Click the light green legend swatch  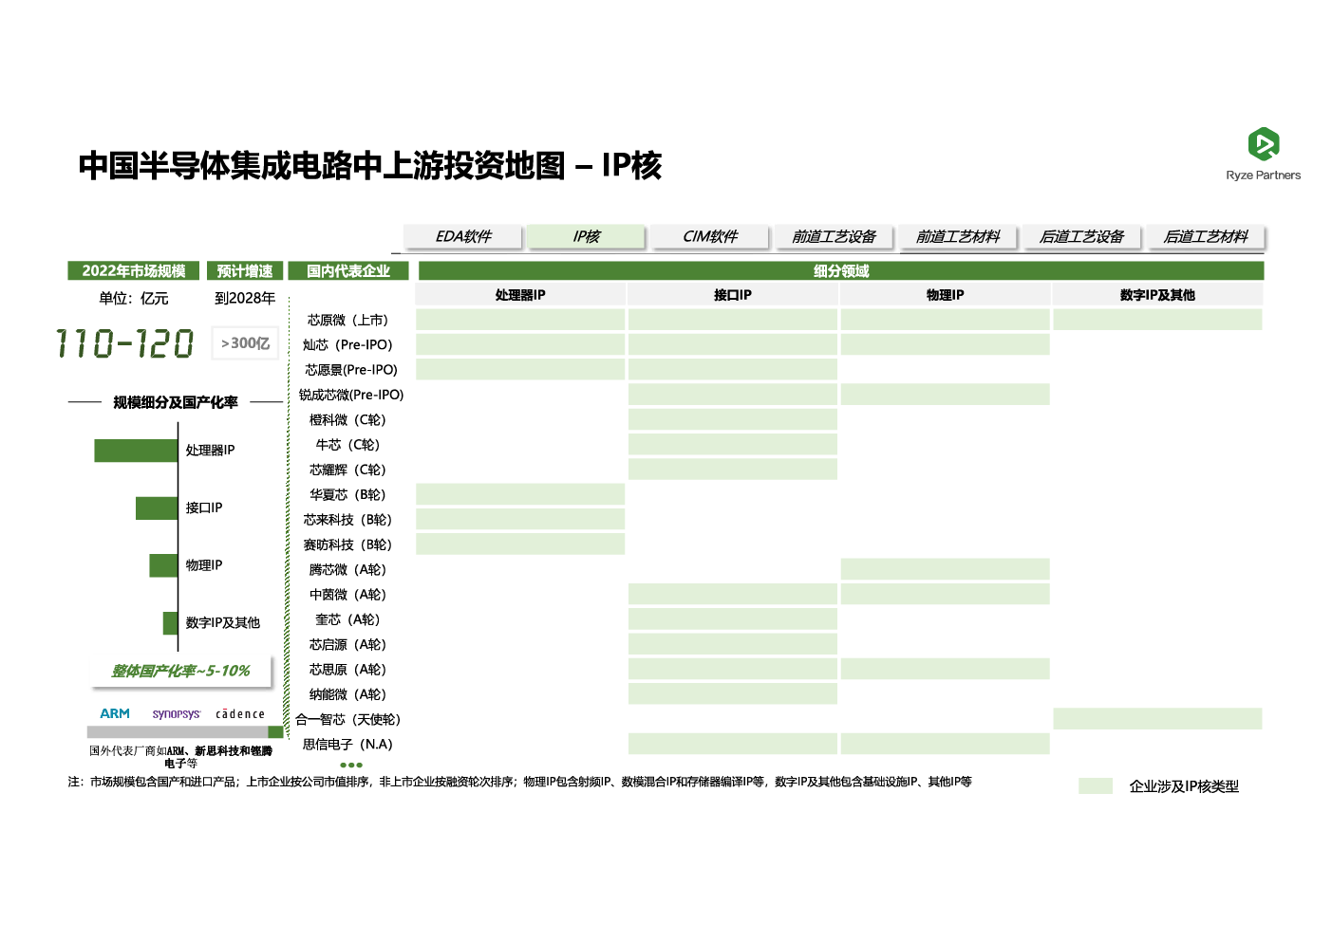[x=1095, y=785]
